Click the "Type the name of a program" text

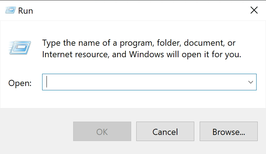point(98,43)
